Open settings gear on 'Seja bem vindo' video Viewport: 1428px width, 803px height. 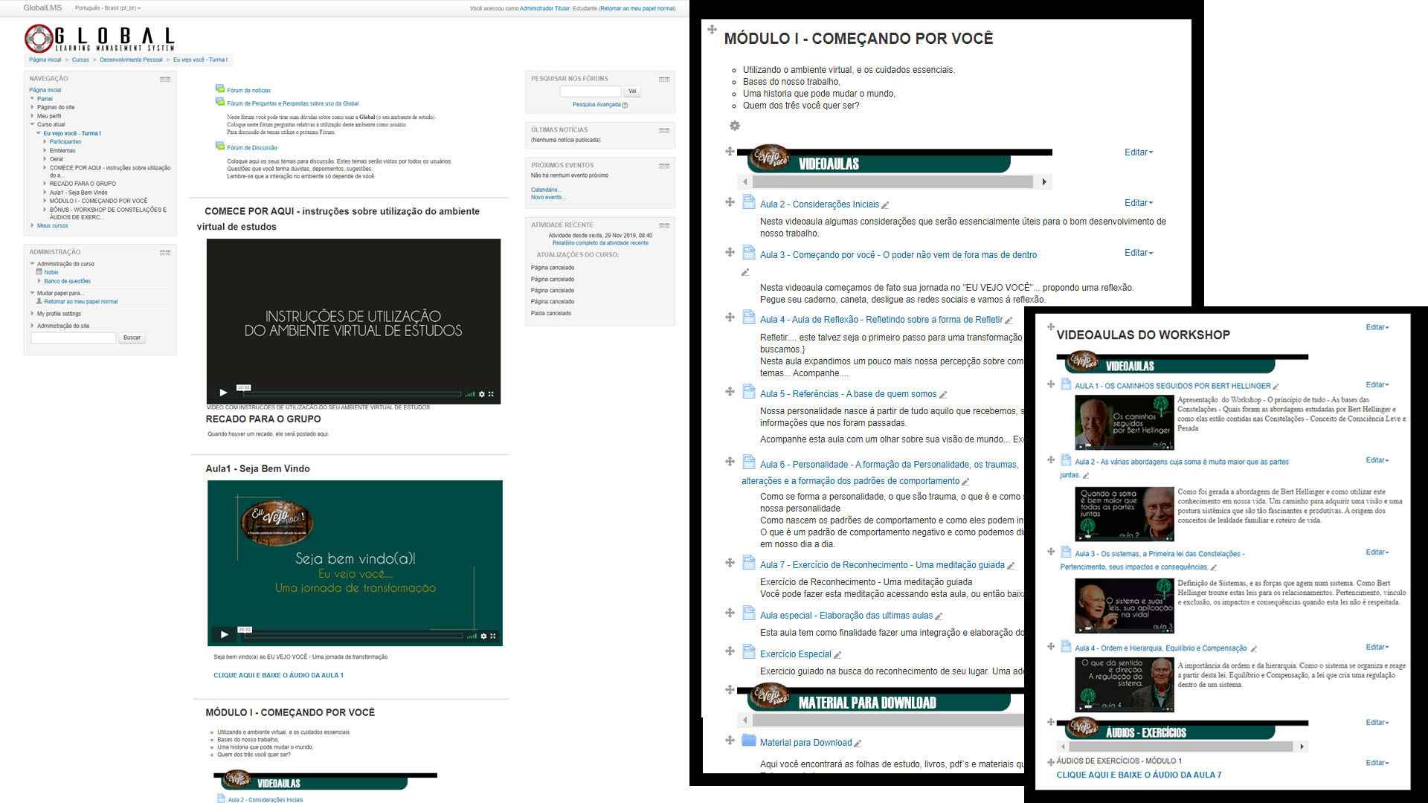[483, 636]
